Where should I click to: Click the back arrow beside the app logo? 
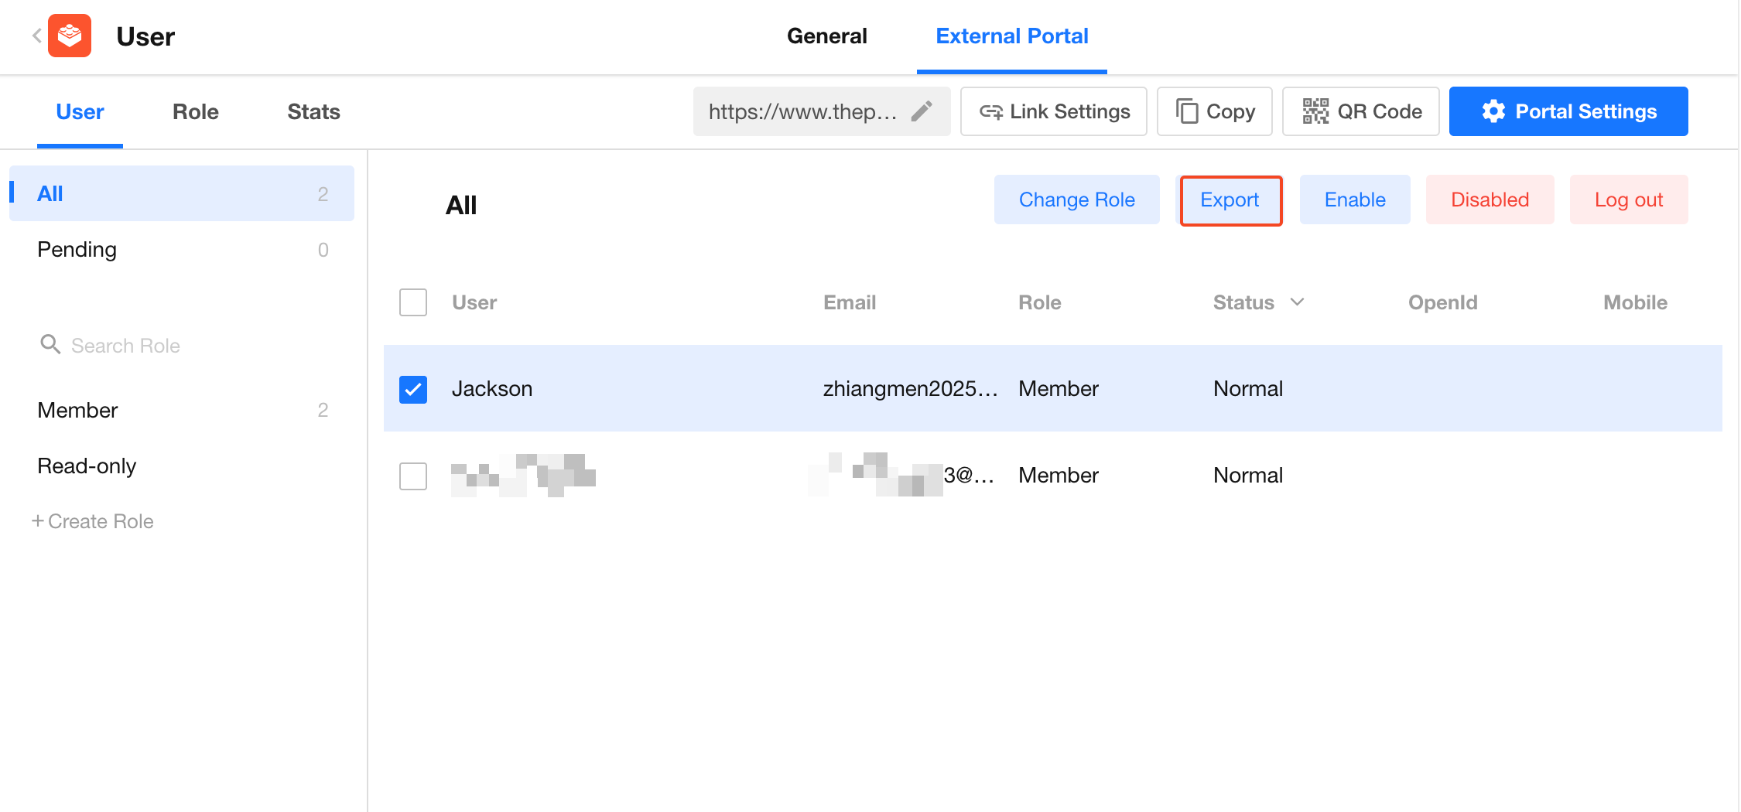pos(36,36)
